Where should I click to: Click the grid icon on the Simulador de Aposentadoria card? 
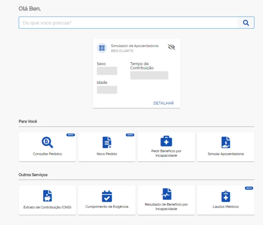click(102, 48)
